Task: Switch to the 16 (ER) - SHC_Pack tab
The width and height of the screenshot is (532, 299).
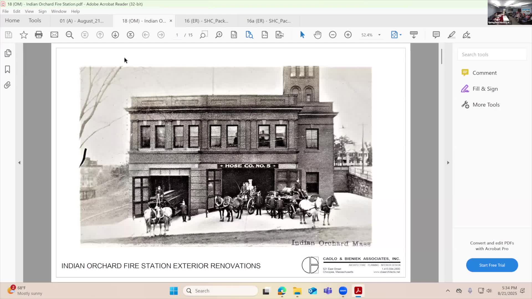Action: pos(206,21)
